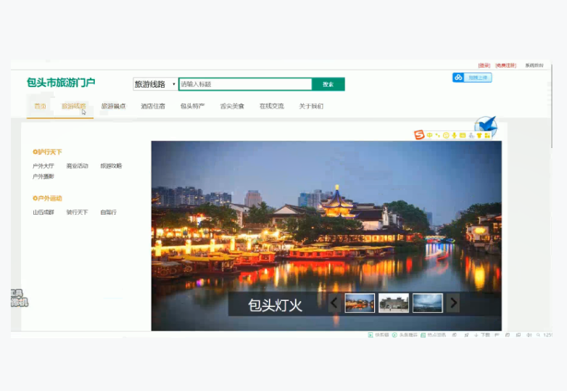Select the first night-river slide thumbnail

tap(360, 302)
